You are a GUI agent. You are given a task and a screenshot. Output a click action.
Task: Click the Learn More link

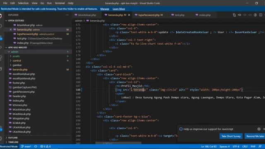point(119,9)
